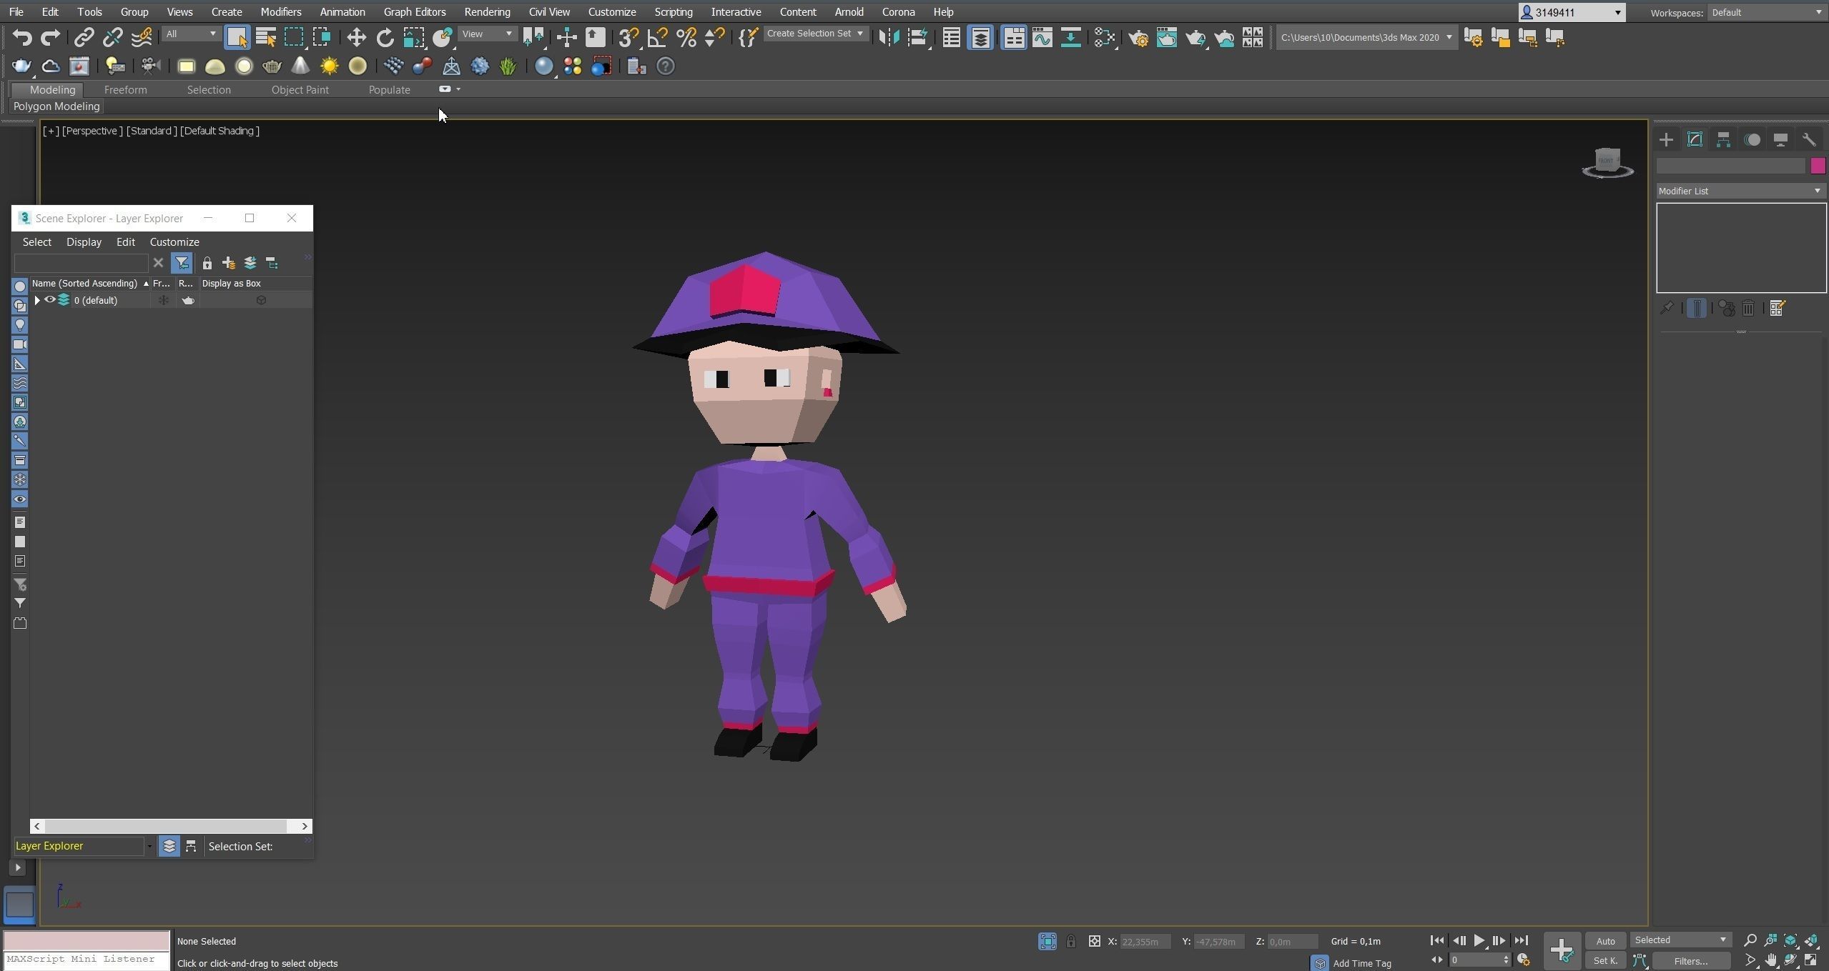Screen dimensions: 1829x971
Task: Open the Hierarchy command panel tab
Action: point(1723,139)
